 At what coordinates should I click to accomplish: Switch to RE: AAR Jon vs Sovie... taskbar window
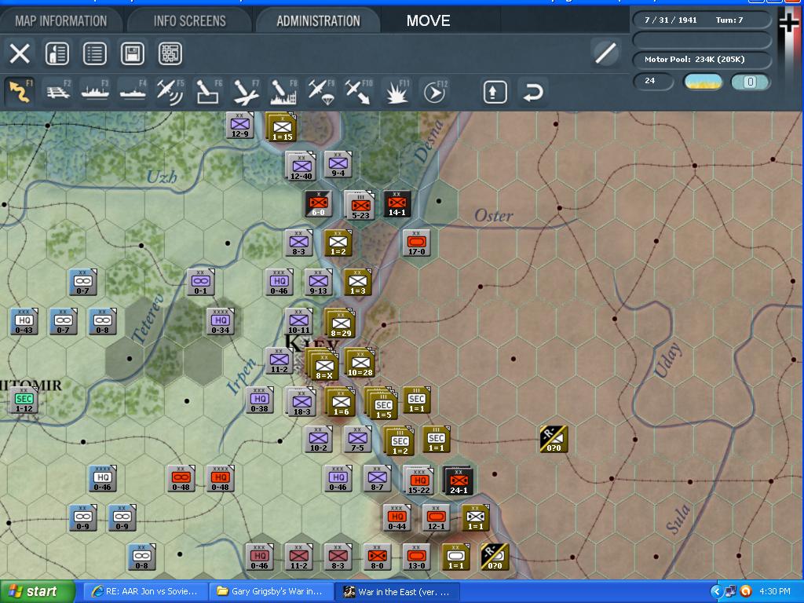coord(145,592)
